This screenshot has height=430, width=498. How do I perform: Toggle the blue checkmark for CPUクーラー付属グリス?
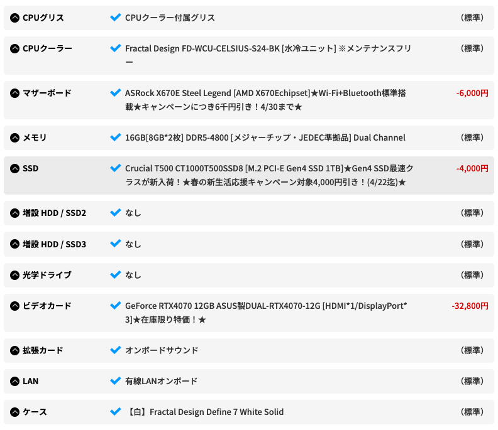(115, 17)
